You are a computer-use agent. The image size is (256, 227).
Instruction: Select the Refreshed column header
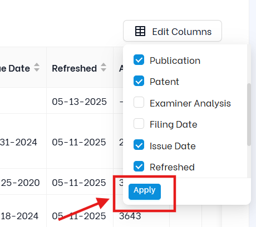(x=75, y=68)
